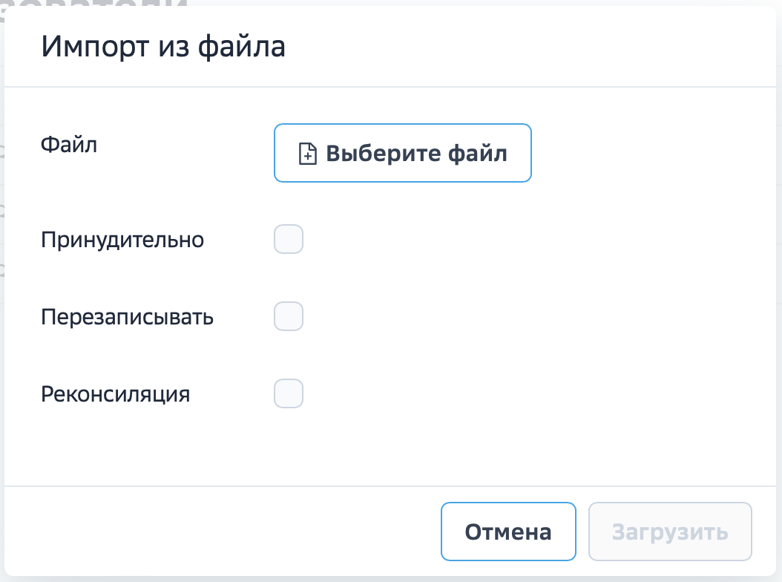
Task: Click the file-plus icon in the file picker
Action: tap(307, 154)
